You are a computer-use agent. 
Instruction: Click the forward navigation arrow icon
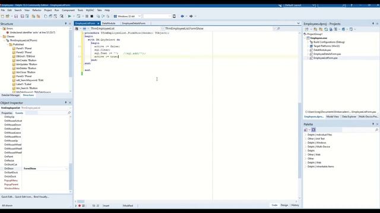[x=191, y=16]
